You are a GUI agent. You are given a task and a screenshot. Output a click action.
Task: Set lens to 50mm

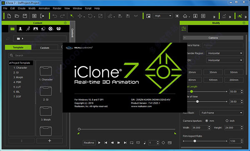234,72
